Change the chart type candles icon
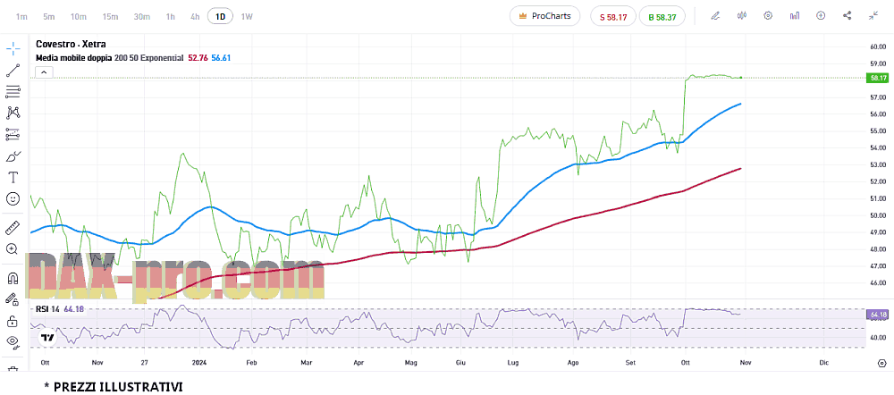This screenshot has height=395, width=894. pos(742,16)
